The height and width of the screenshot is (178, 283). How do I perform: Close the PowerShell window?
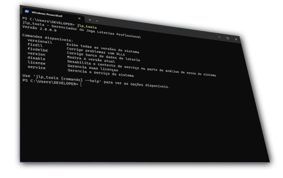point(236,39)
